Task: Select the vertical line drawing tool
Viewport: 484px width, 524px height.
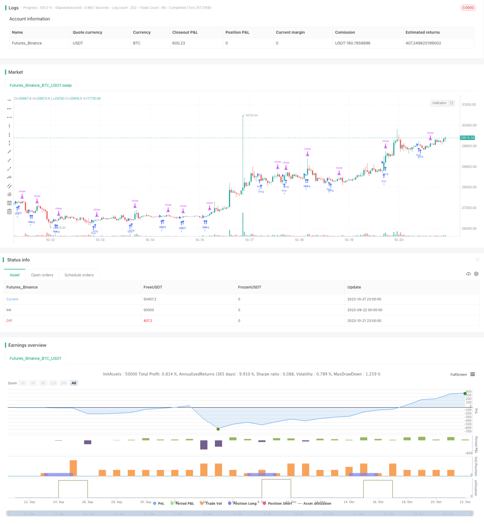Action: [9, 126]
